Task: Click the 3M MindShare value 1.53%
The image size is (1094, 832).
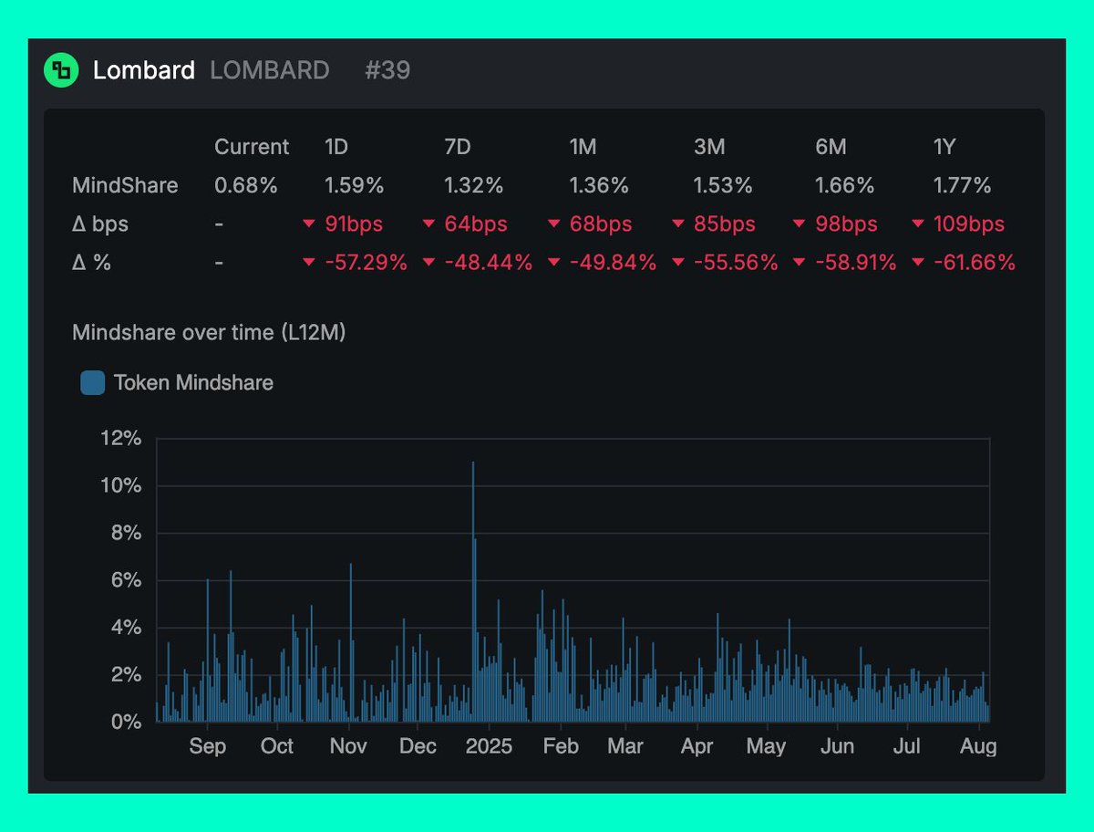Action: 724,186
